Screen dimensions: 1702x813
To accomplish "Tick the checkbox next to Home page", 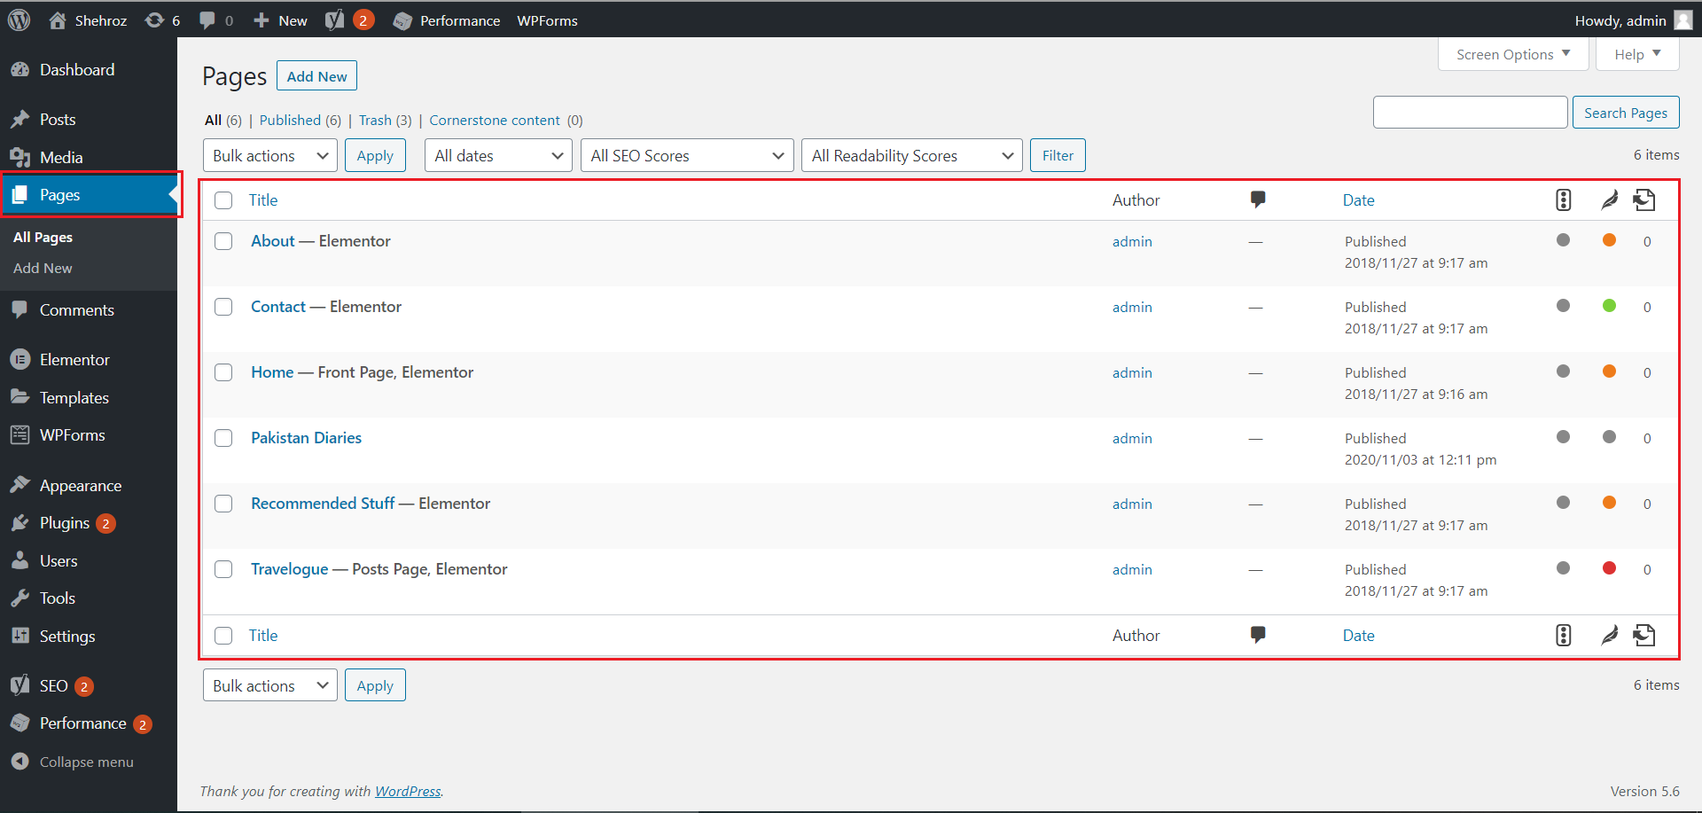I will click(x=223, y=372).
